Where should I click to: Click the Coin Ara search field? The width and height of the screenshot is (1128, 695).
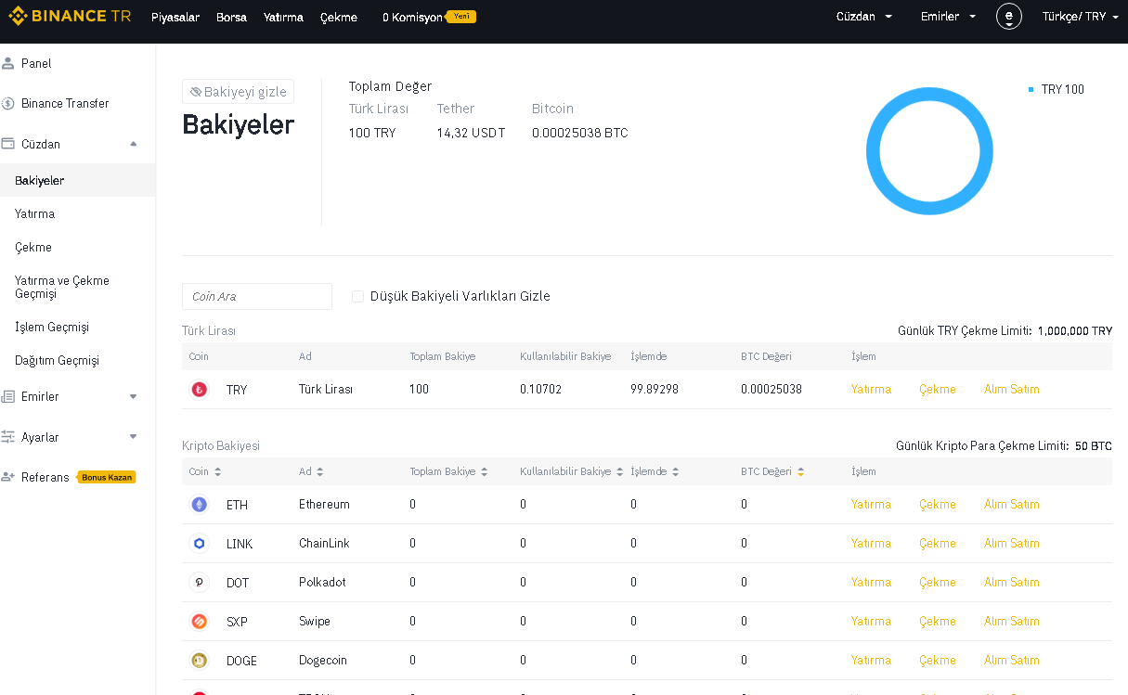[257, 296]
